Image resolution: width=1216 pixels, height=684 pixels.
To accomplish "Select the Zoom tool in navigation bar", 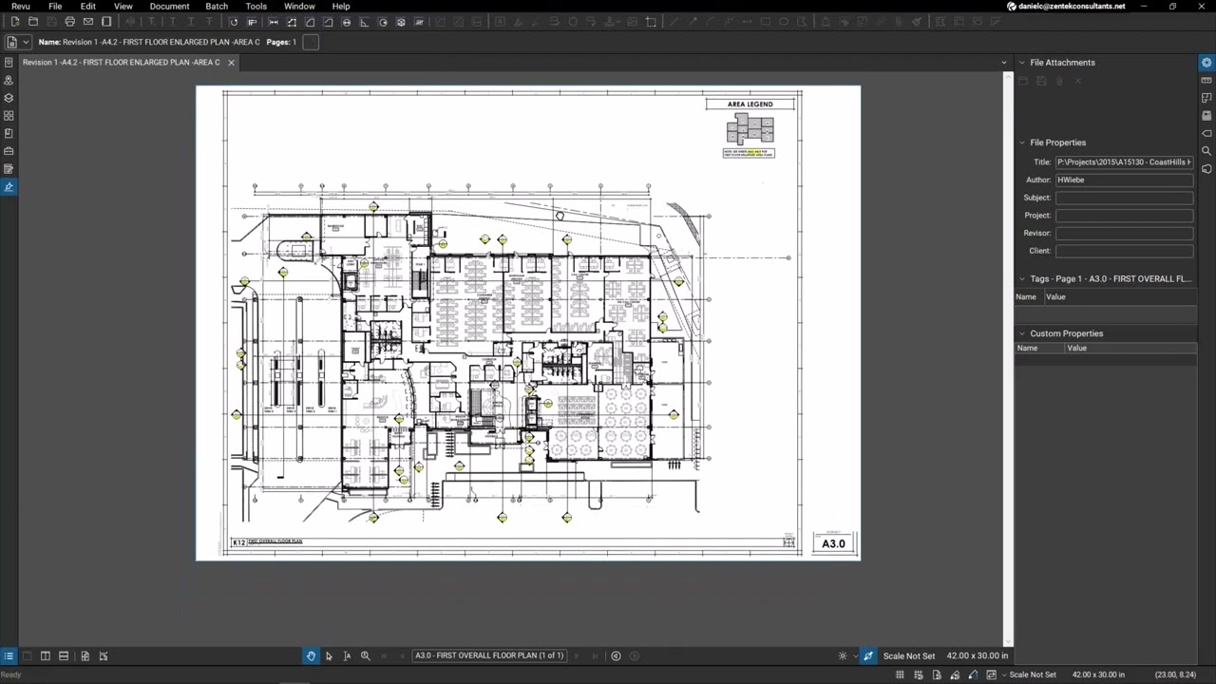I will (x=365, y=655).
